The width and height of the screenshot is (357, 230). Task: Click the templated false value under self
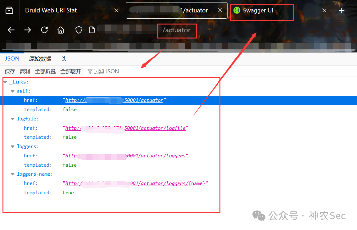pyautogui.click(x=70, y=109)
